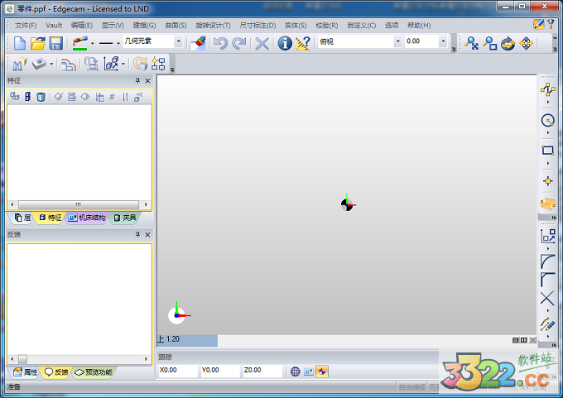Open a file with the folder icon
Screen dimensions: 563x398
click(38, 43)
